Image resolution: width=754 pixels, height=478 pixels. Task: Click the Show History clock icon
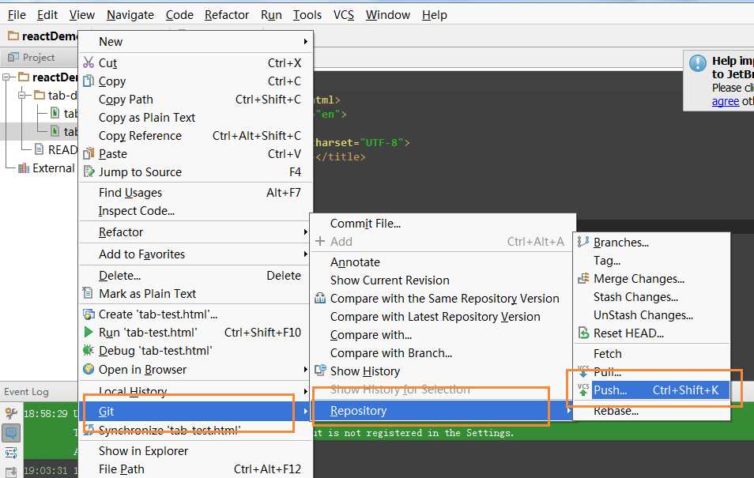tap(320, 371)
